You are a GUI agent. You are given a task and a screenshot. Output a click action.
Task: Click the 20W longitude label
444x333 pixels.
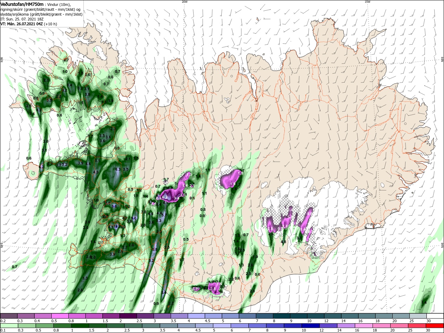pos(185,2)
